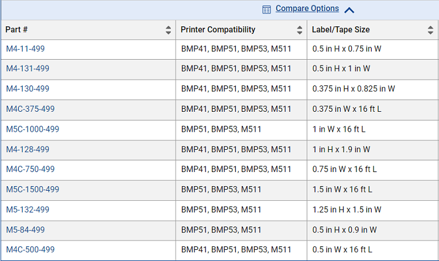Open part M4-130-499
The width and height of the screenshot is (439, 261).
(x=28, y=89)
